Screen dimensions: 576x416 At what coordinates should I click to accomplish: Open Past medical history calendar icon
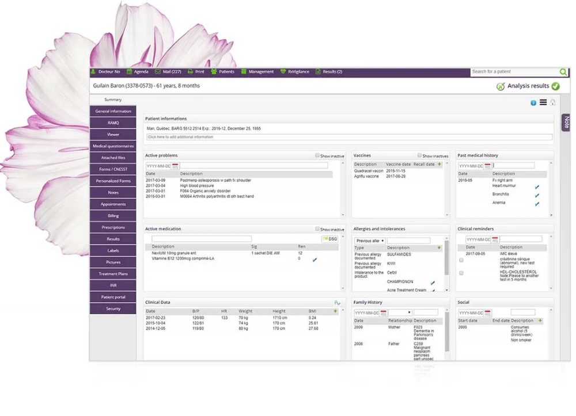click(x=487, y=166)
